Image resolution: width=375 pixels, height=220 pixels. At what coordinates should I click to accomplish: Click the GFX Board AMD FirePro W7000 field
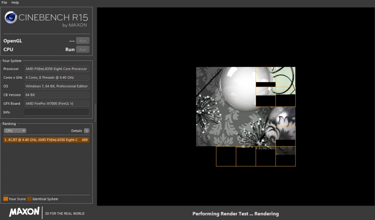pyautogui.click(x=57, y=104)
